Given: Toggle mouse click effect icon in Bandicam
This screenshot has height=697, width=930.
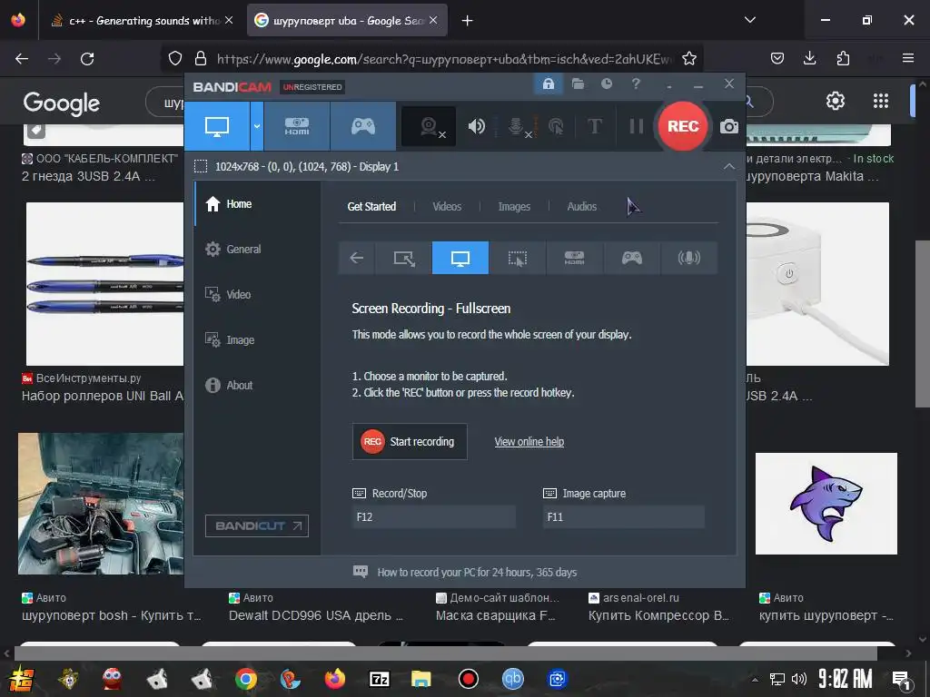Looking at the screenshot, I should [x=556, y=126].
